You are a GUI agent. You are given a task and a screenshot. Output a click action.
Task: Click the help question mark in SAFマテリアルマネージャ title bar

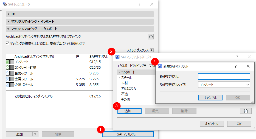pyautogui.click(x=237, y=57)
